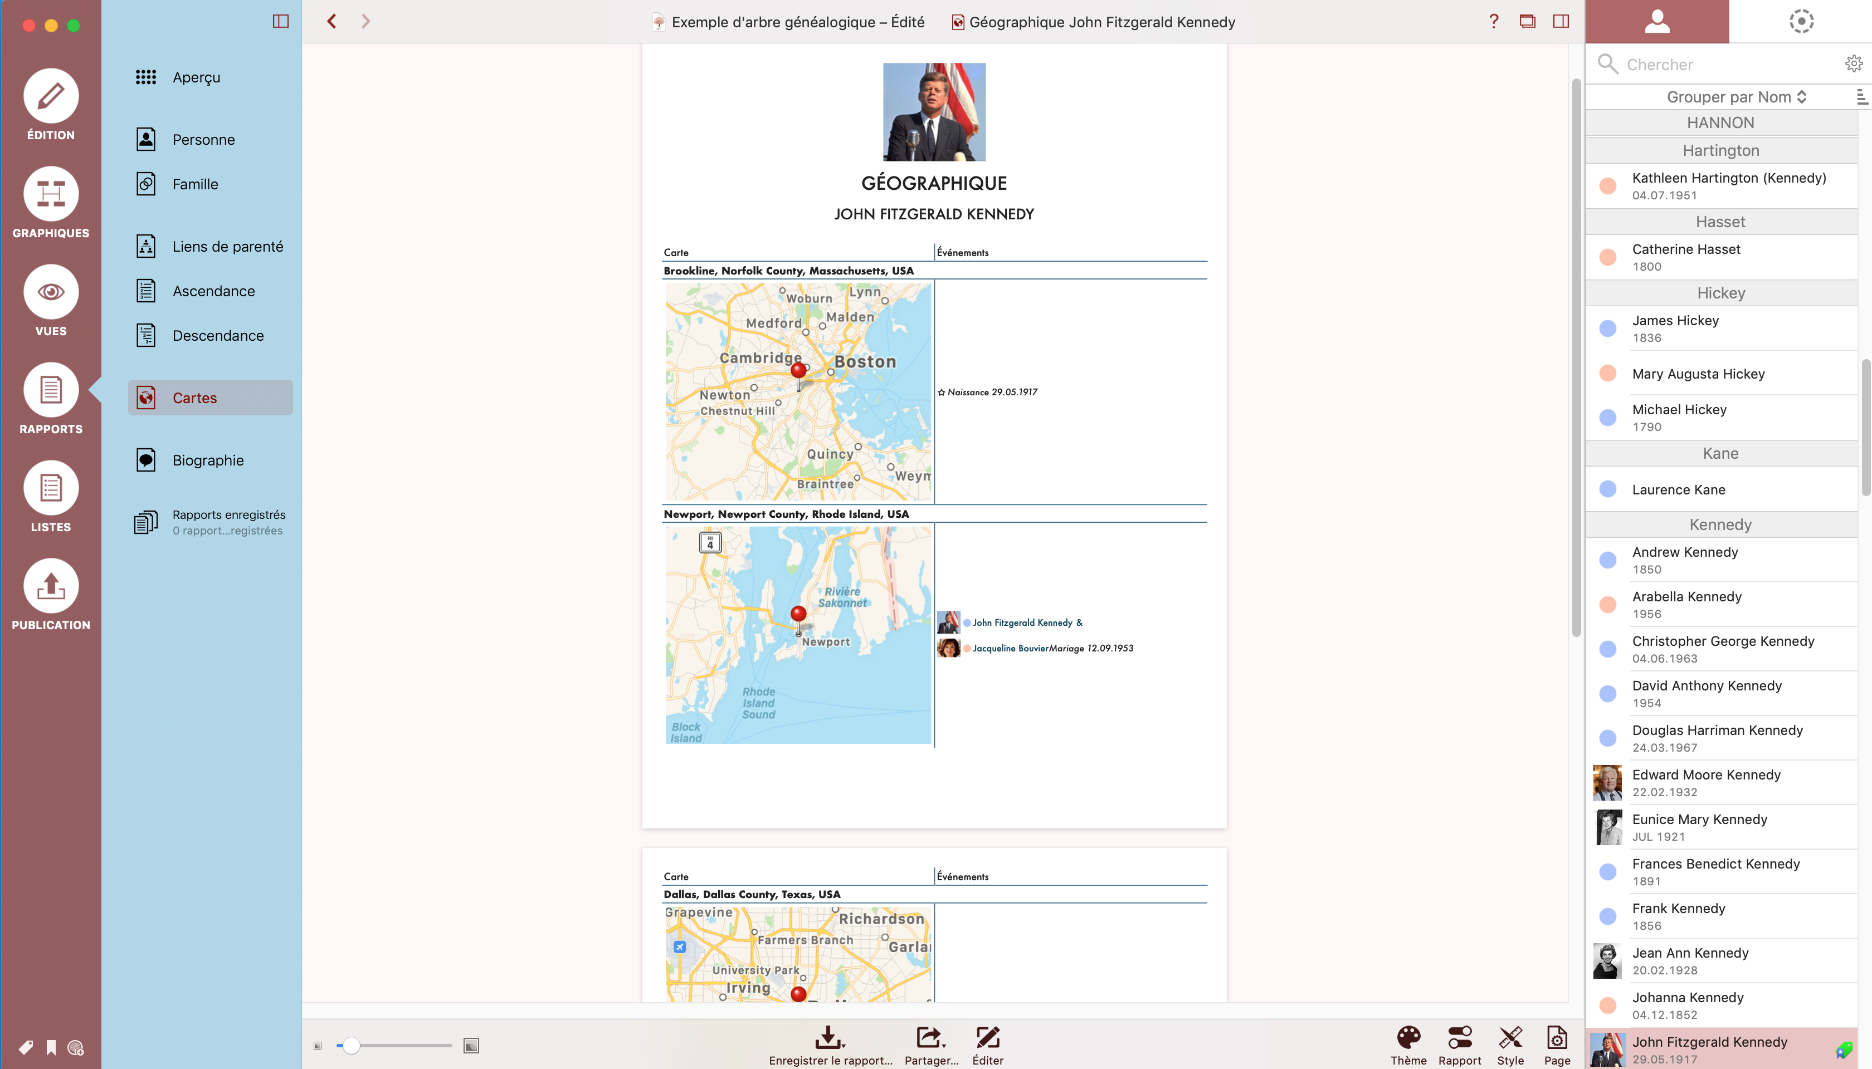Select John Fitzgerald Kennedy in person list
The image size is (1872, 1069).
pyautogui.click(x=1720, y=1049)
